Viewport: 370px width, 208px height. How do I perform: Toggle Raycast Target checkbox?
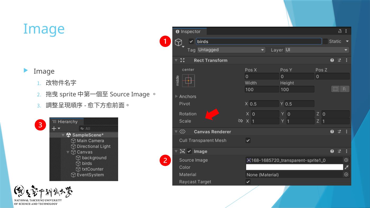coord(248,182)
